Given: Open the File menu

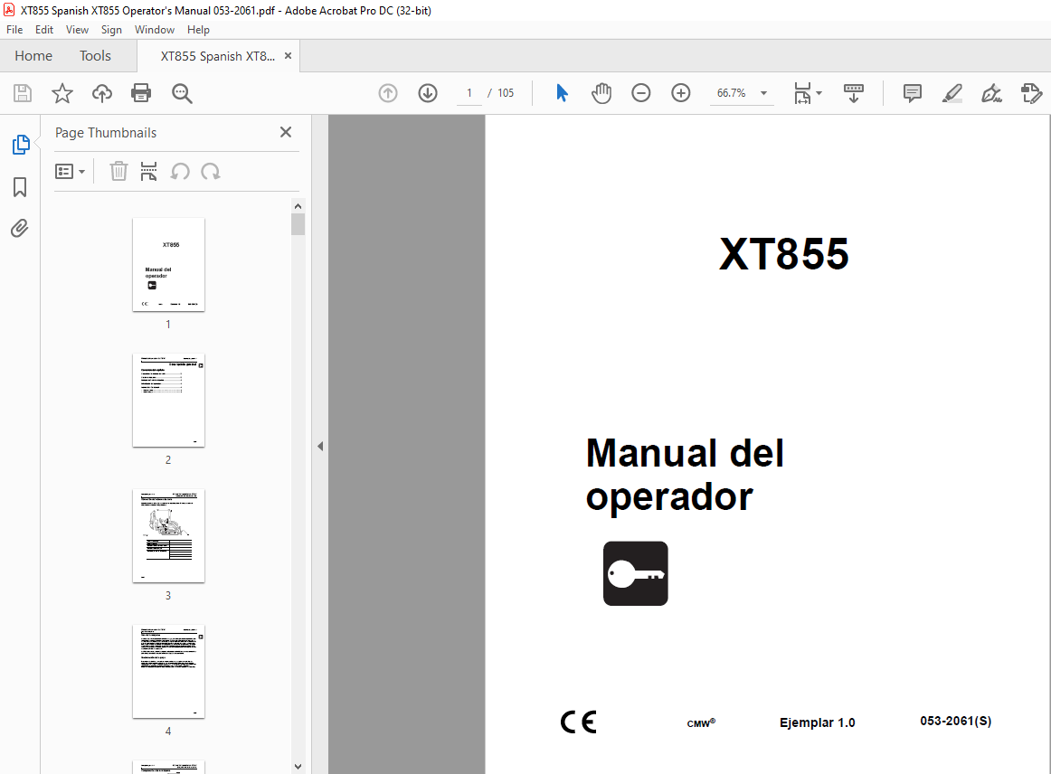Looking at the screenshot, I should 14,30.
